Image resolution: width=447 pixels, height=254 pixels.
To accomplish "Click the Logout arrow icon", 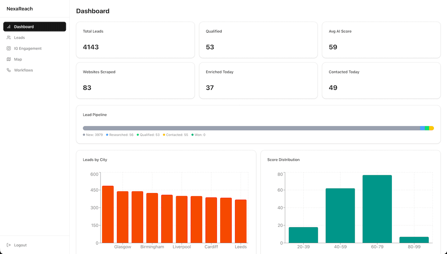I will [8, 245].
